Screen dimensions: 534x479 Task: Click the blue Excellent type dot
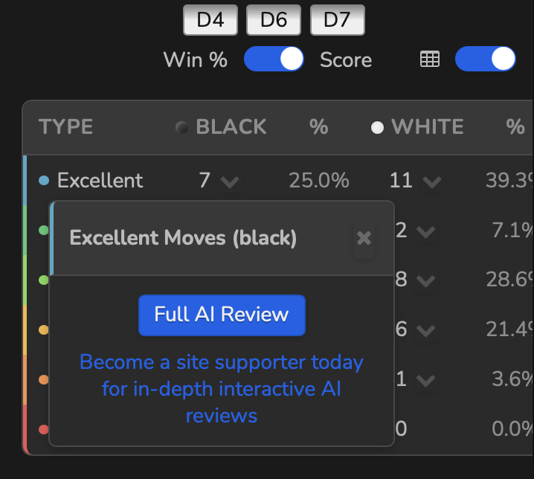click(x=44, y=181)
